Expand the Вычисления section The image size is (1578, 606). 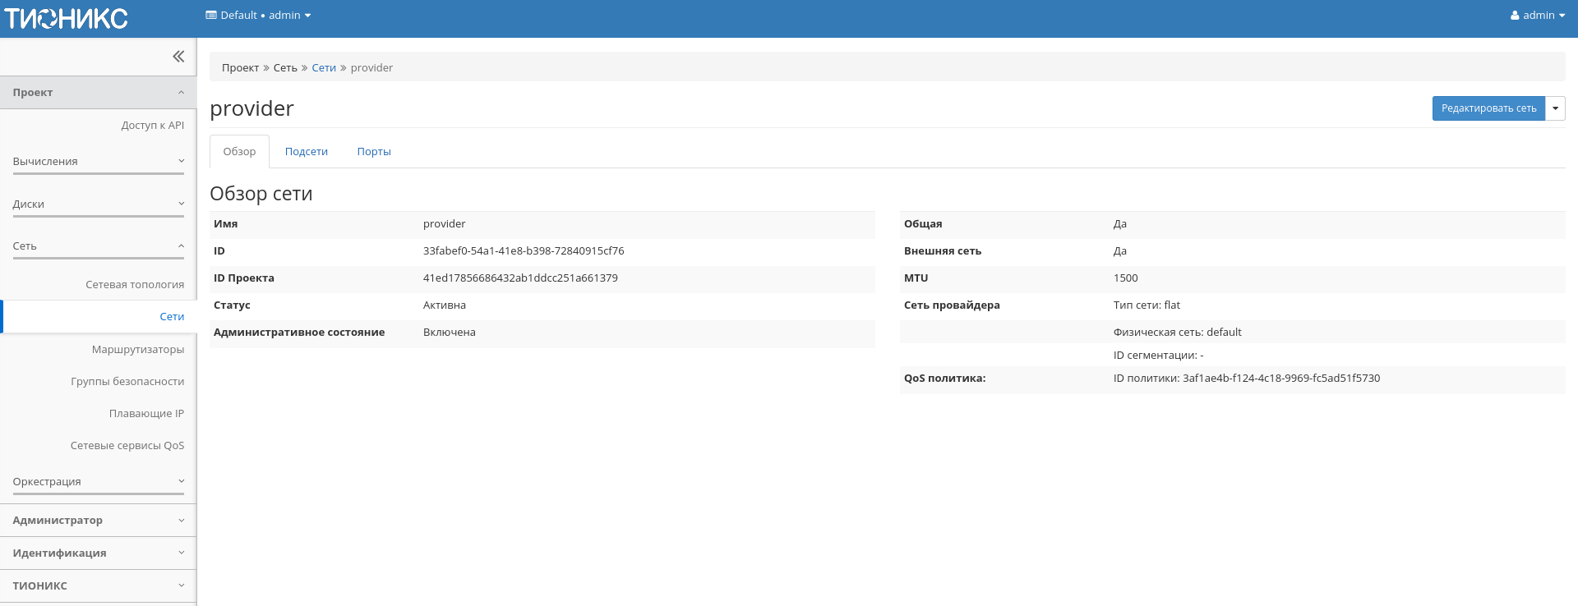(98, 162)
